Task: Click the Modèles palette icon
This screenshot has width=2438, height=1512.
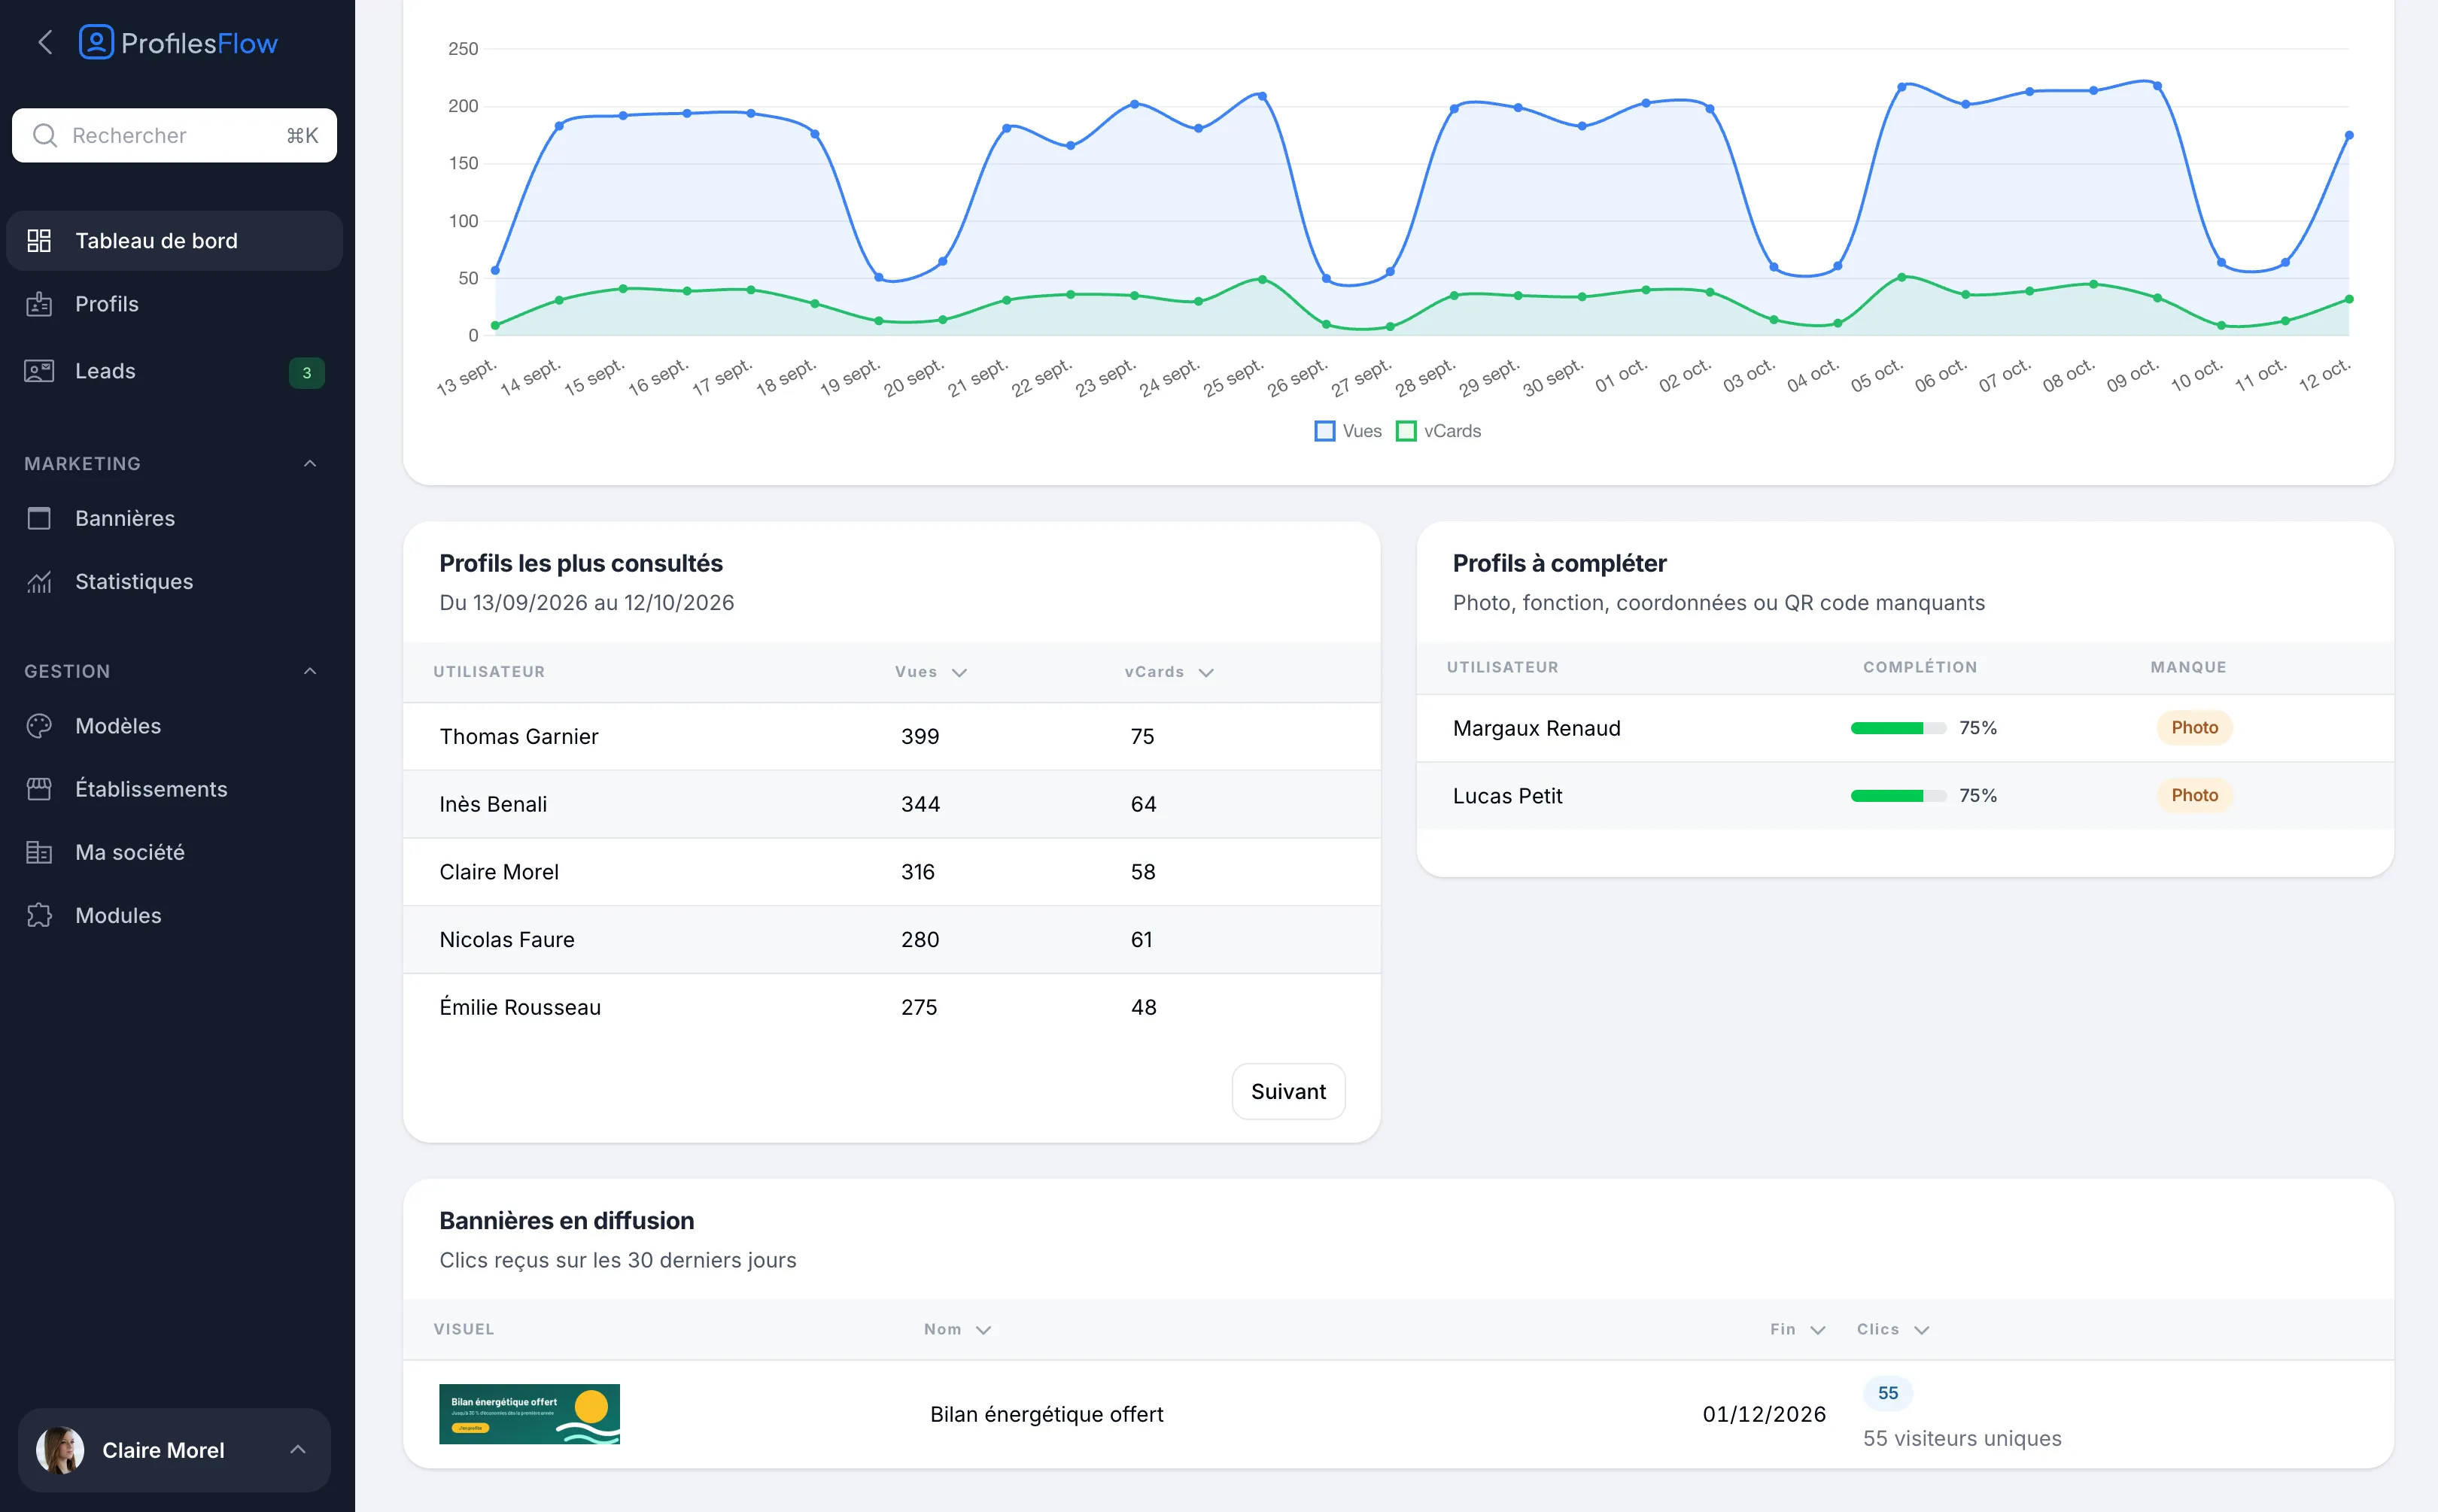Action: (39, 726)
